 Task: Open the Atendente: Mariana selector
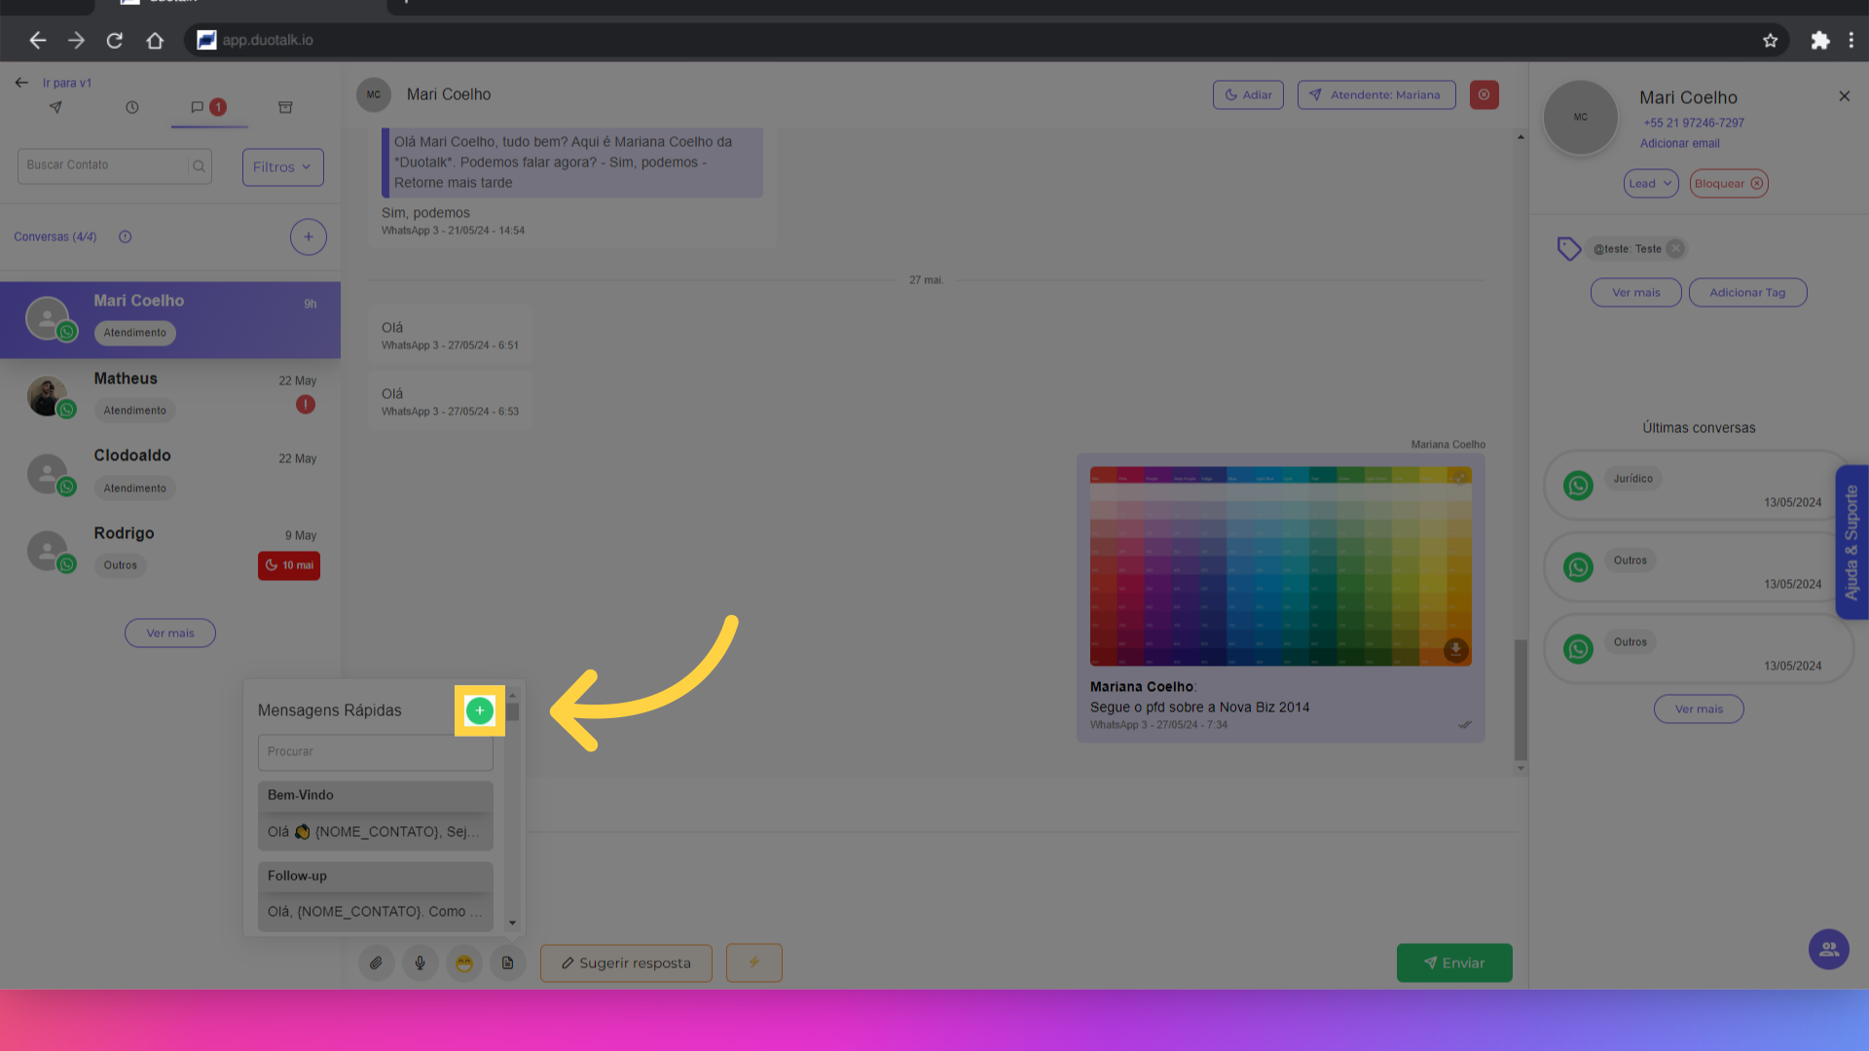click(1375, 95)
